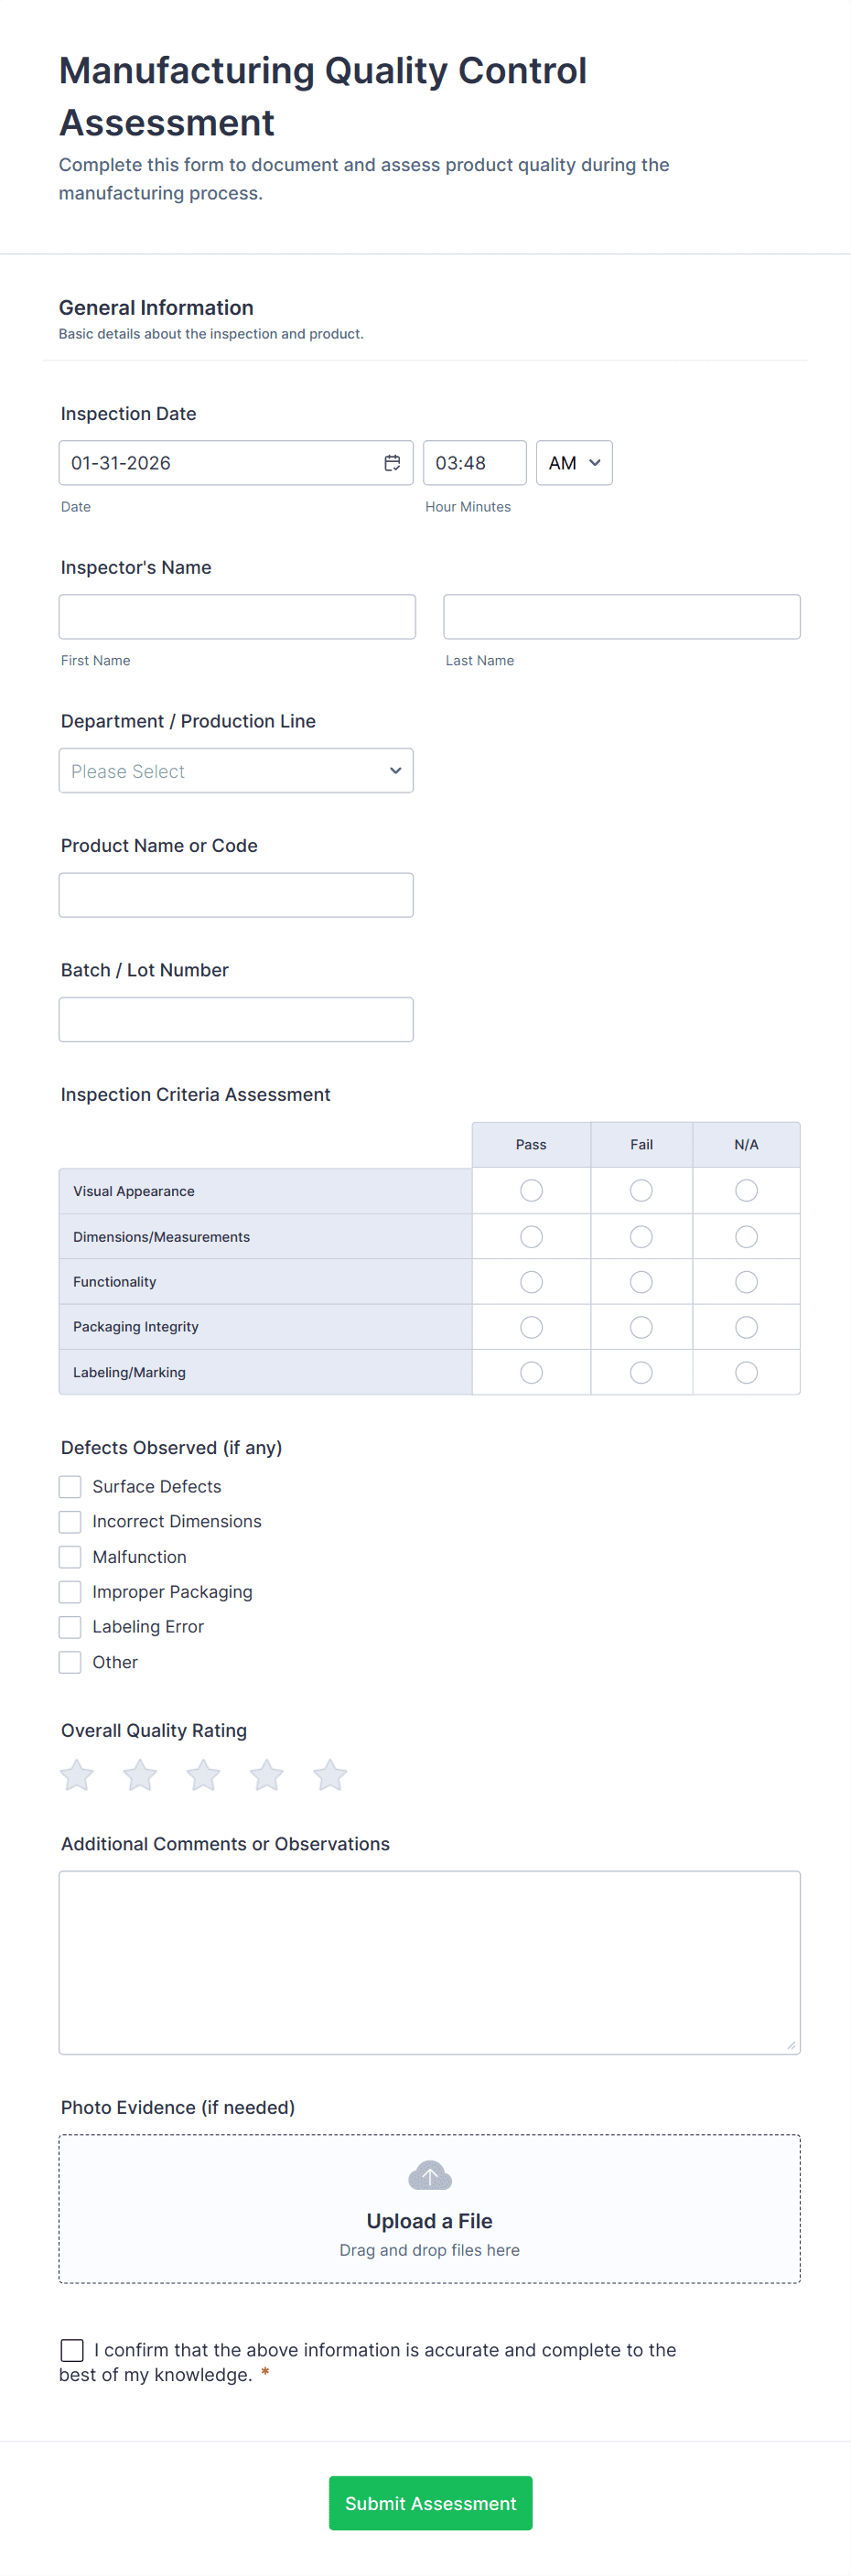Confirm the information accuracy checkbox
Image resolution: width=851 pixels, height=2576 pixels.
coord(72,2349)
